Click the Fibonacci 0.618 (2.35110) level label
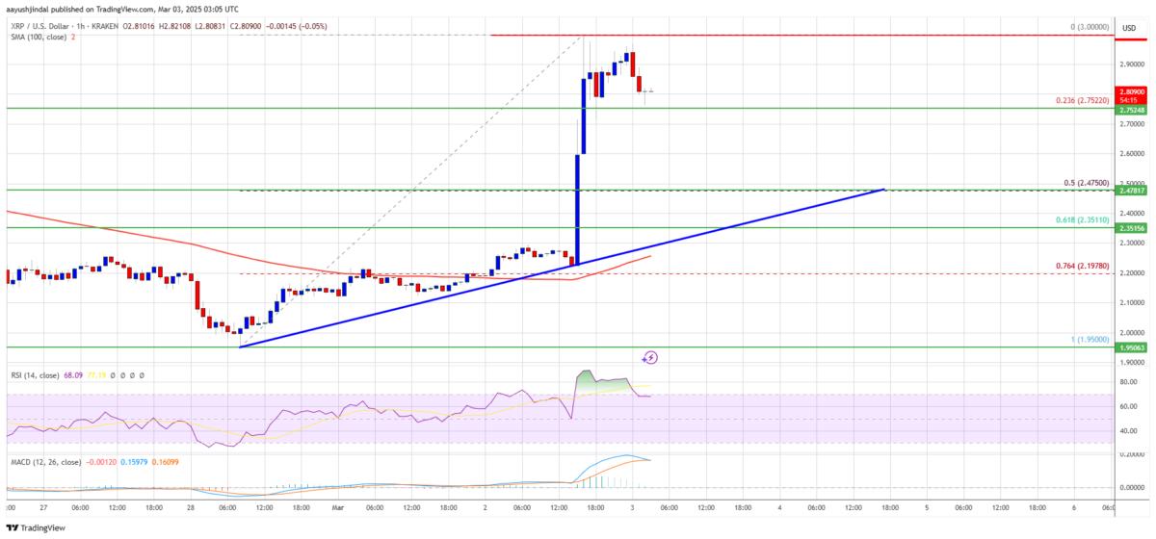 click(x=1082, y=218)
